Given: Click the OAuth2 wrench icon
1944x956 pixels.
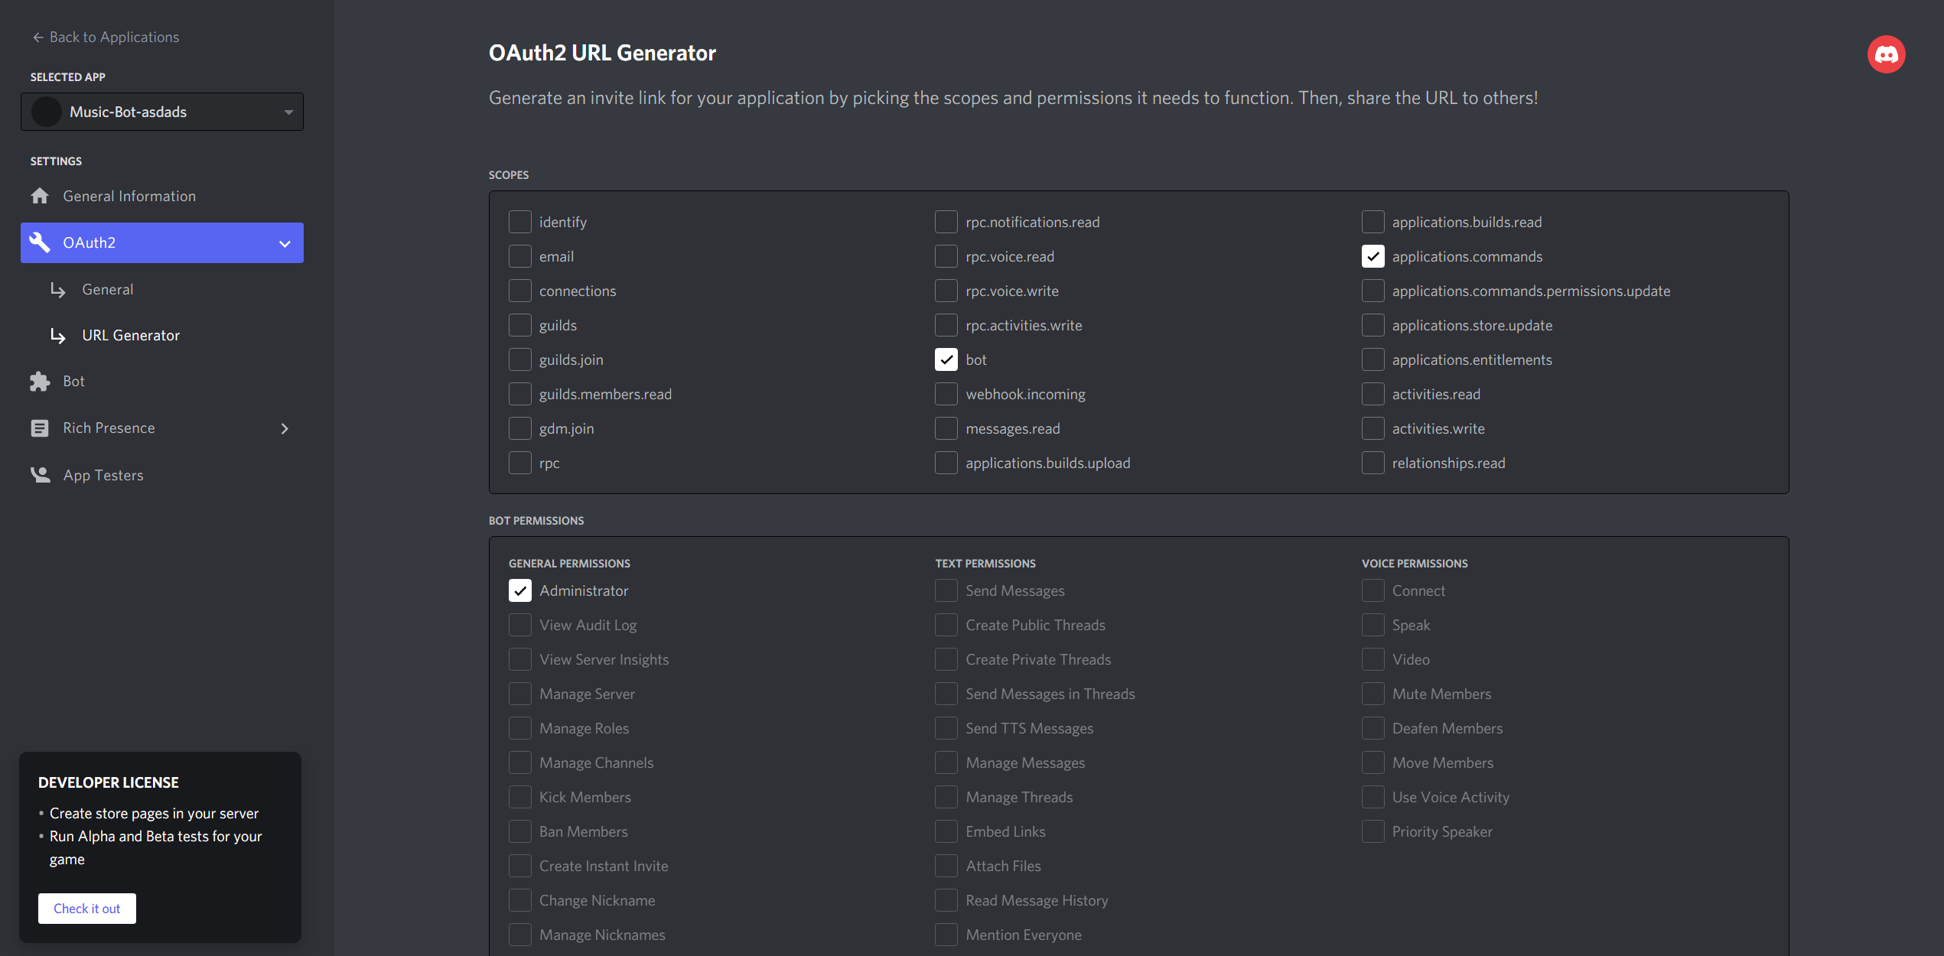Looking at the screenshot, I should 40,242.
